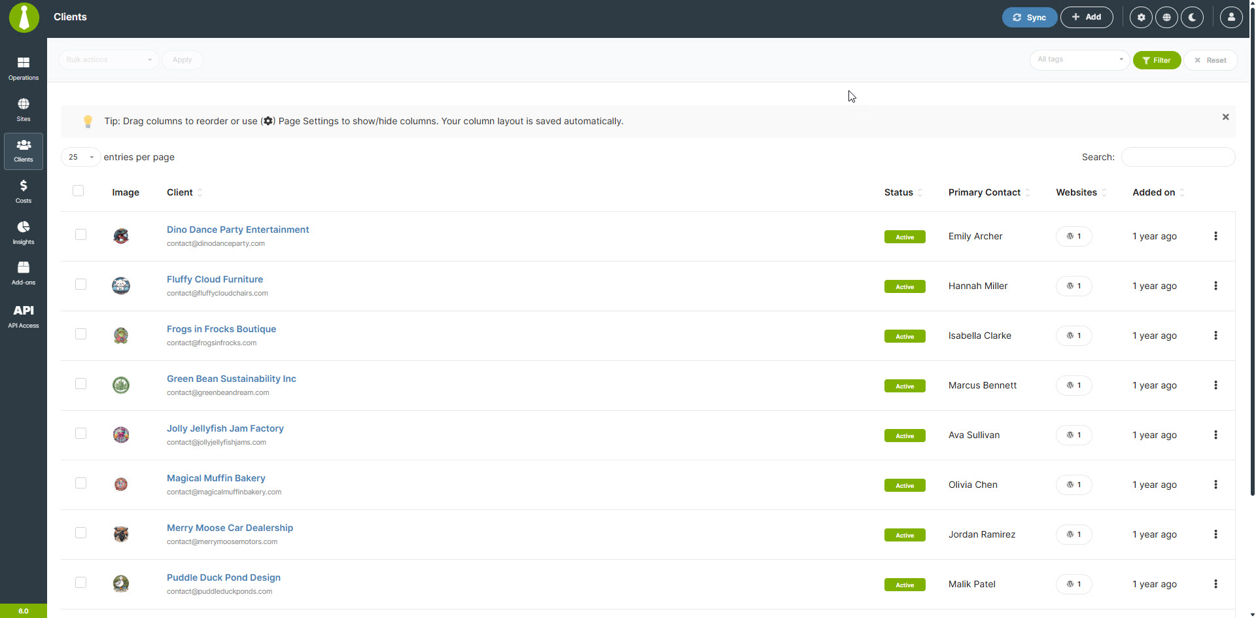Open the Bulk actions dropdown
The height and width of the screenshot is (618, 1256).
(109, 60)
